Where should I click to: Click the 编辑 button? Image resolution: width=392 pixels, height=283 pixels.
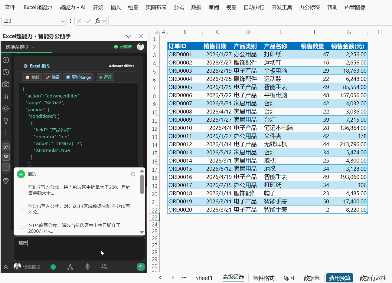[52, 77]
